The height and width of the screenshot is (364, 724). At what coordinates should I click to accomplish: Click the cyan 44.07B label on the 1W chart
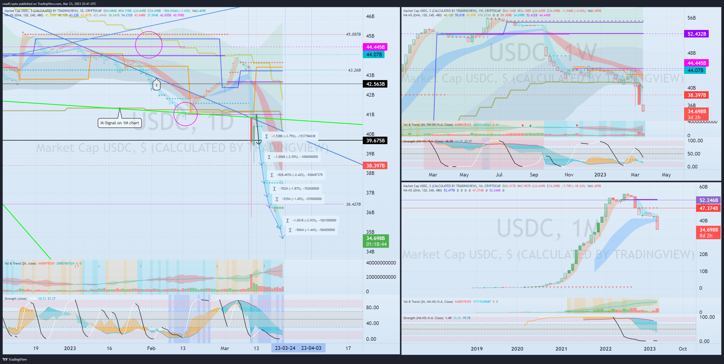(695, 70)
